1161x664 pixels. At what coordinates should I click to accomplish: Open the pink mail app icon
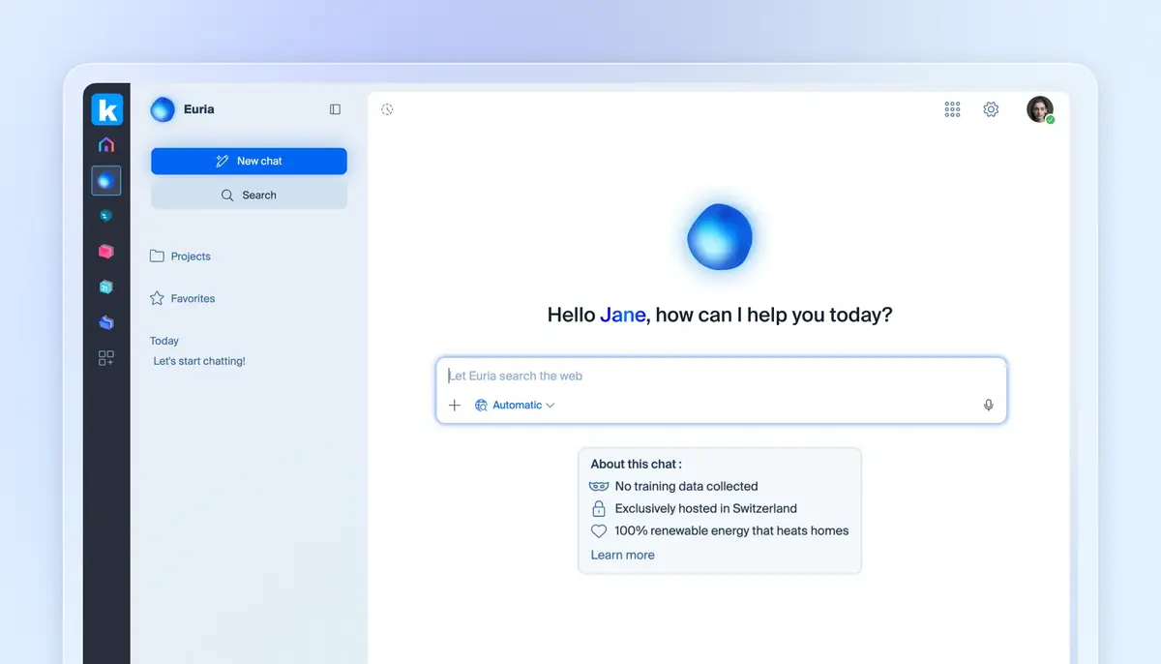click(x=106, y=252)
